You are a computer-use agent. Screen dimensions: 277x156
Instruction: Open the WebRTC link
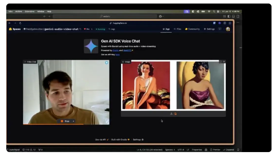click(x=127, y=51)
